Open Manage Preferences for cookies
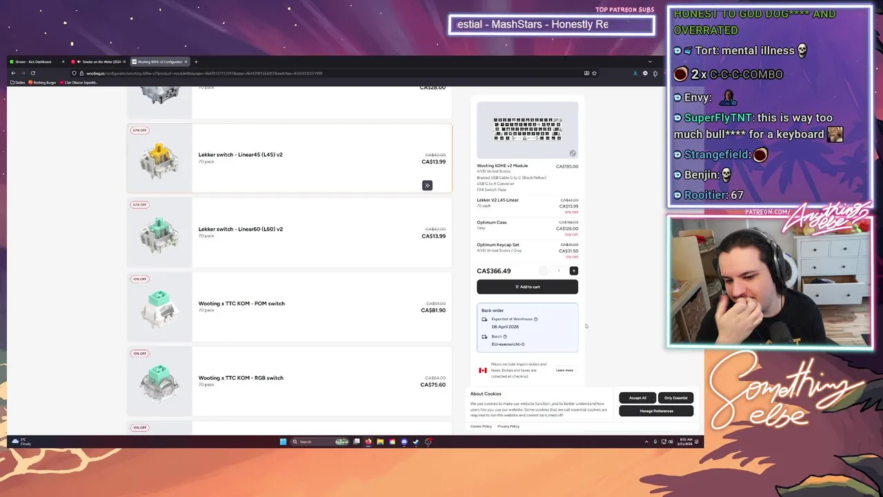 click(x=656, y=411)
